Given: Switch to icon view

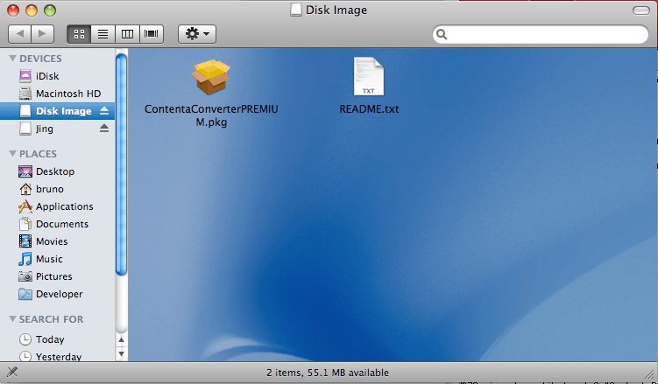Looking at the screenshot, I should [79, 34].
